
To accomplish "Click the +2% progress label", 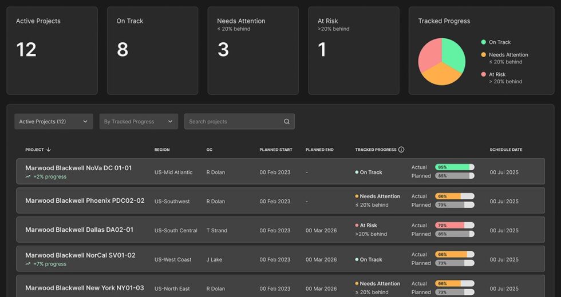I will coord(50,176).
